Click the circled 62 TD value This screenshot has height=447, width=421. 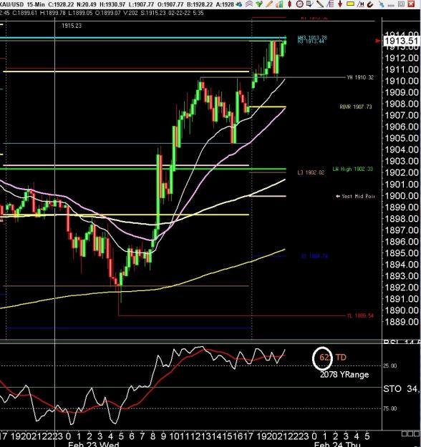(x=322, y=358)
